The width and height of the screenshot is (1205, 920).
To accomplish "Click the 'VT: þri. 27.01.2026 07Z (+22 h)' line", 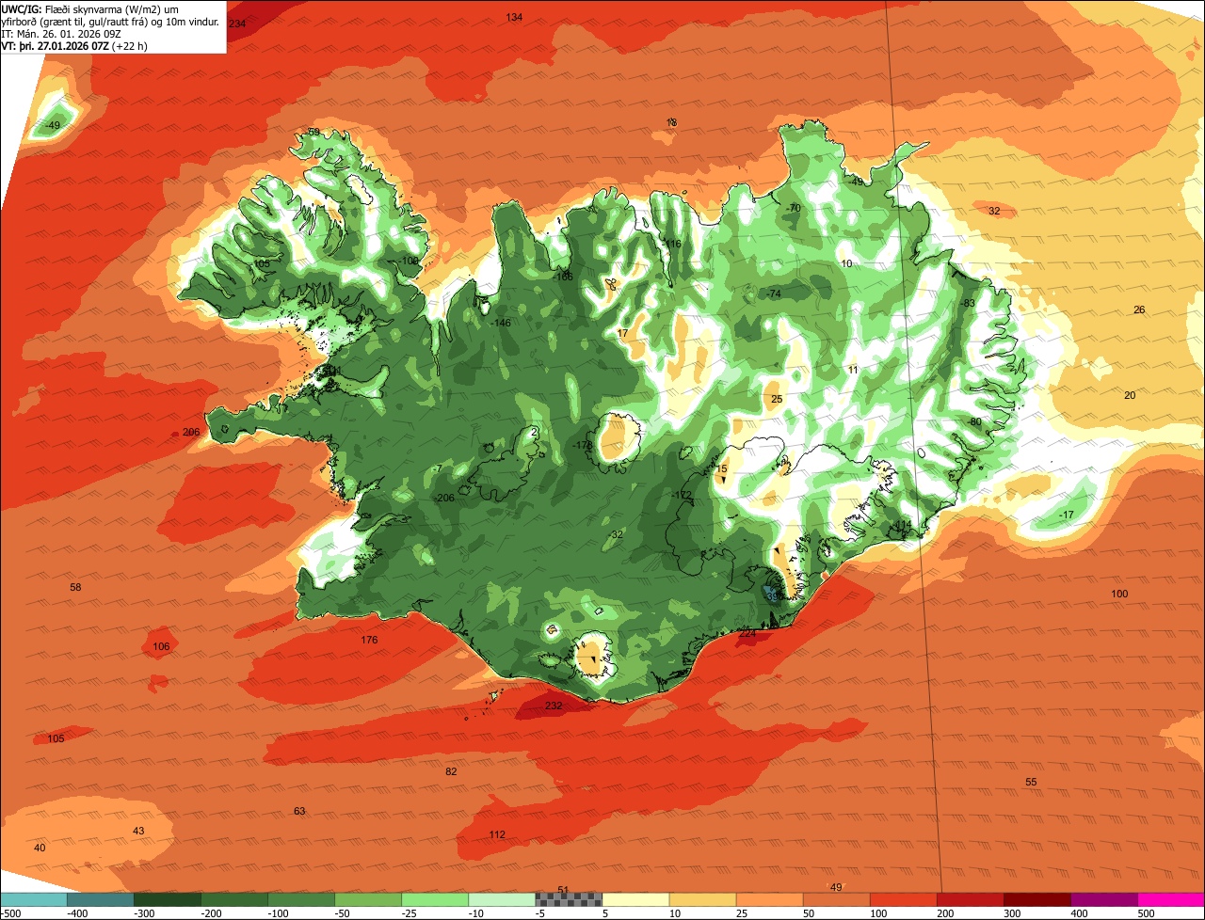I will point(72,46).
